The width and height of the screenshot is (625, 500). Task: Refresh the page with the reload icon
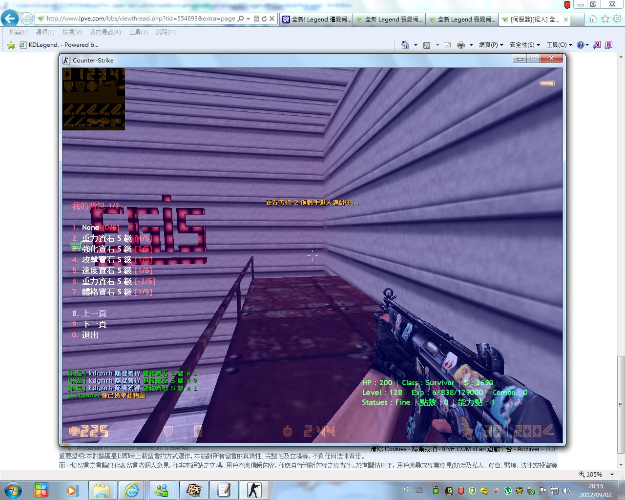264,19
